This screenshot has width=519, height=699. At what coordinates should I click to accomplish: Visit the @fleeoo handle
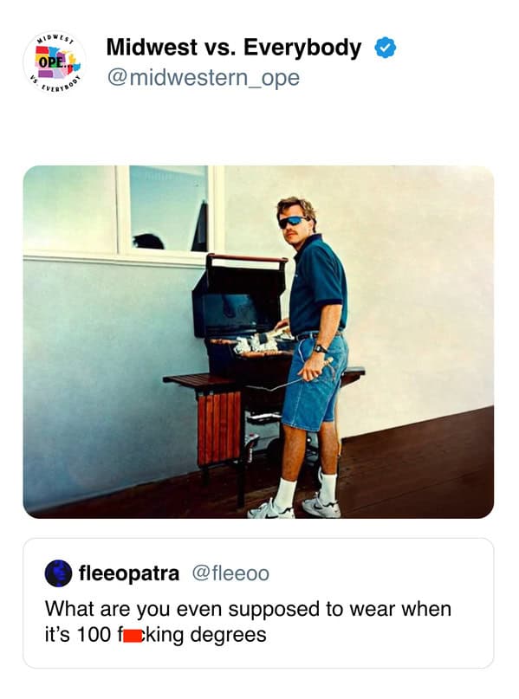click(230, 573)
